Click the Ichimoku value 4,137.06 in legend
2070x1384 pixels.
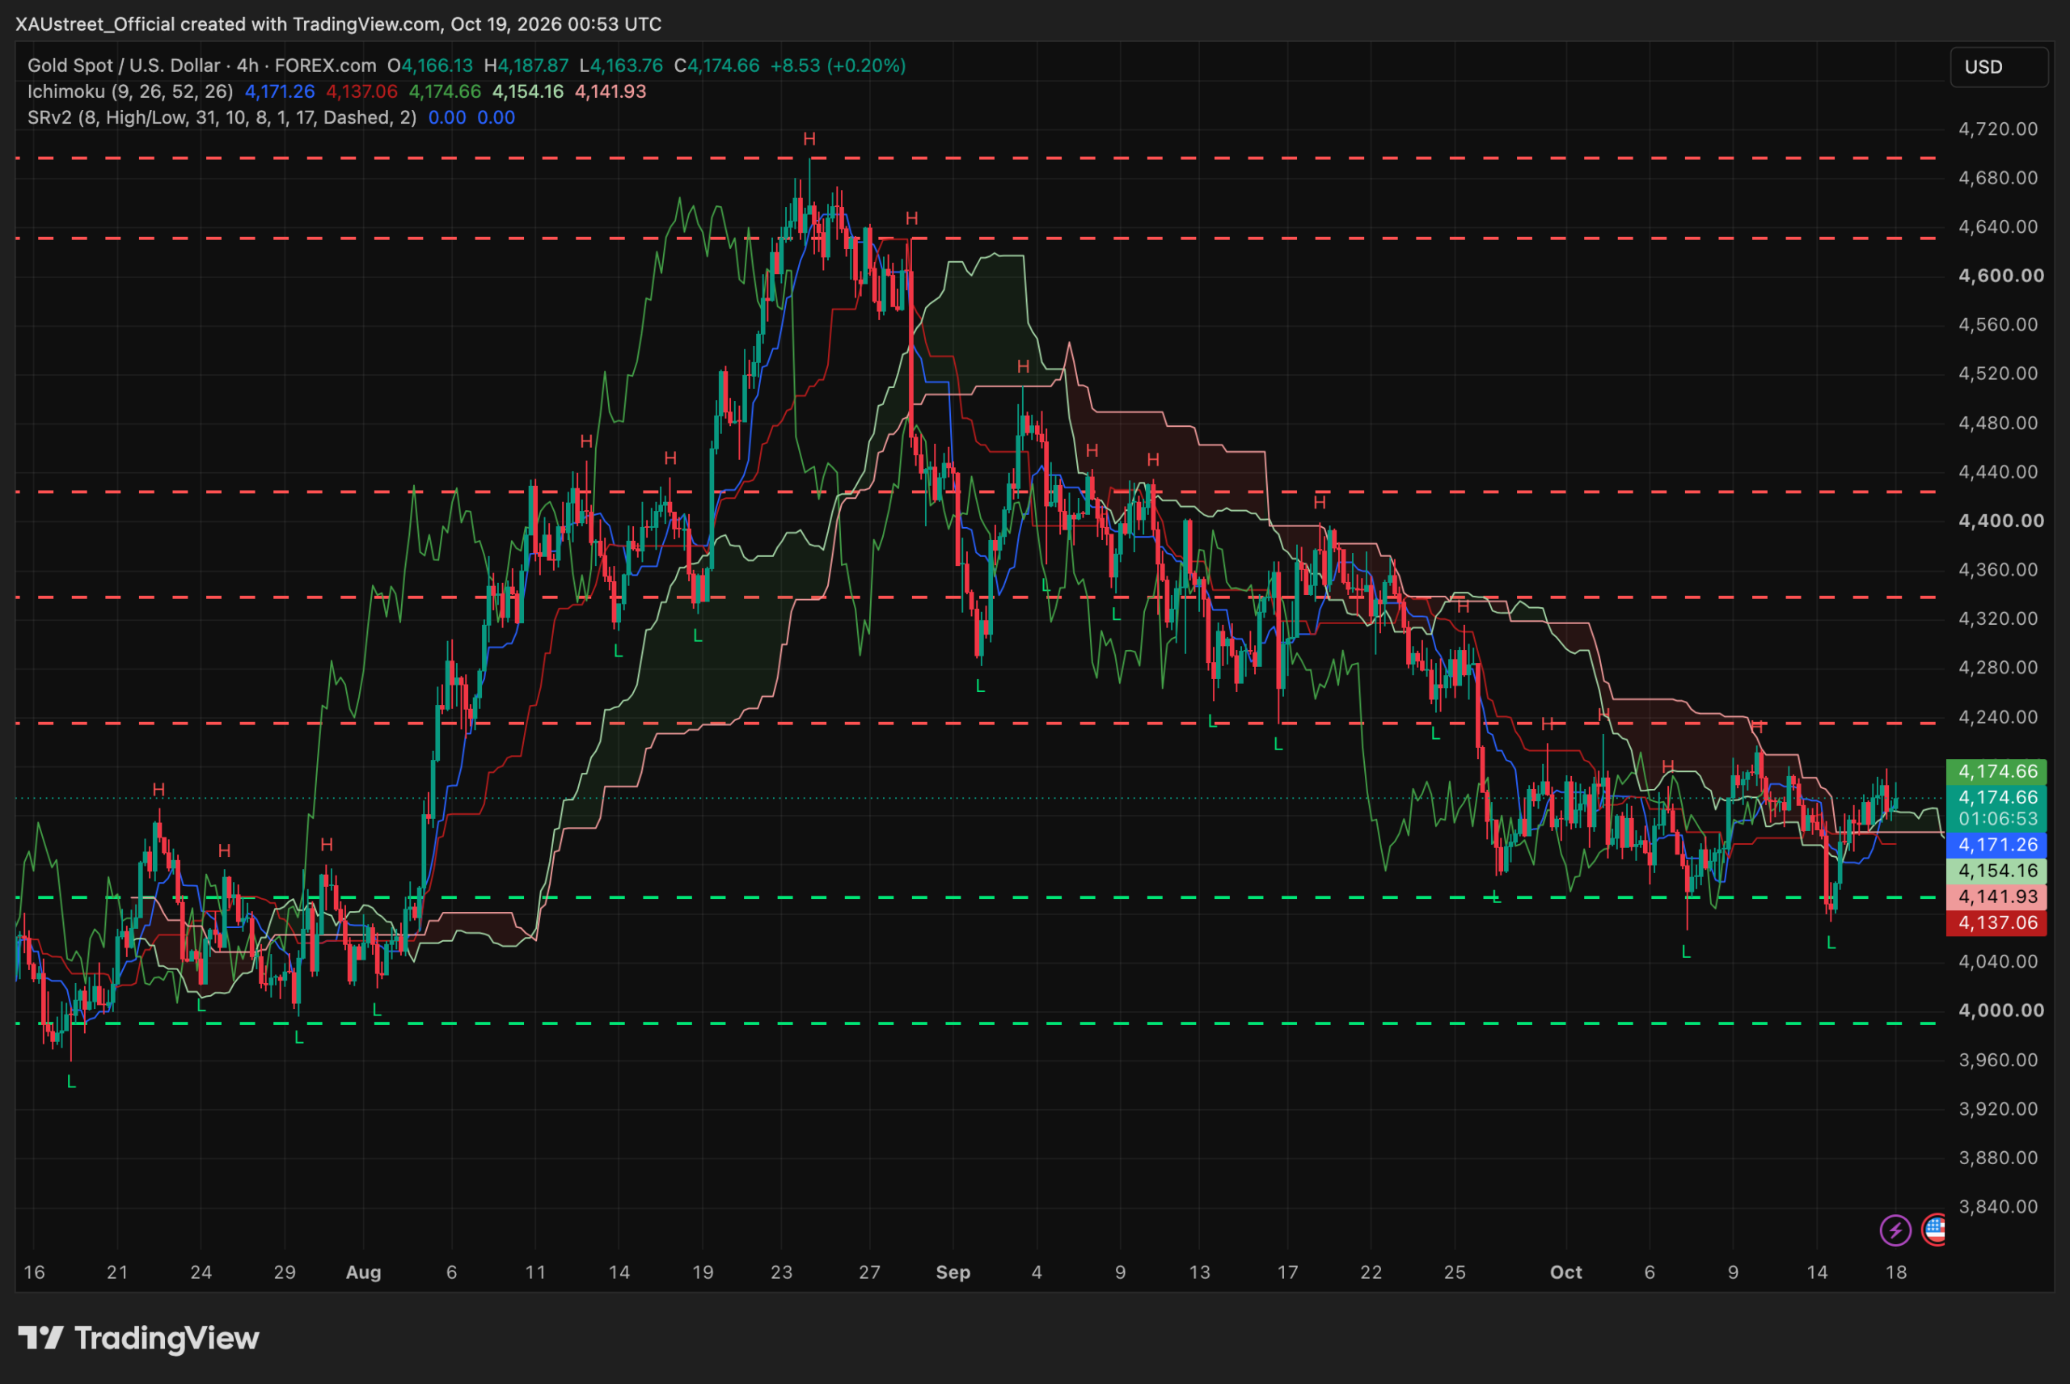coord(362,91)
